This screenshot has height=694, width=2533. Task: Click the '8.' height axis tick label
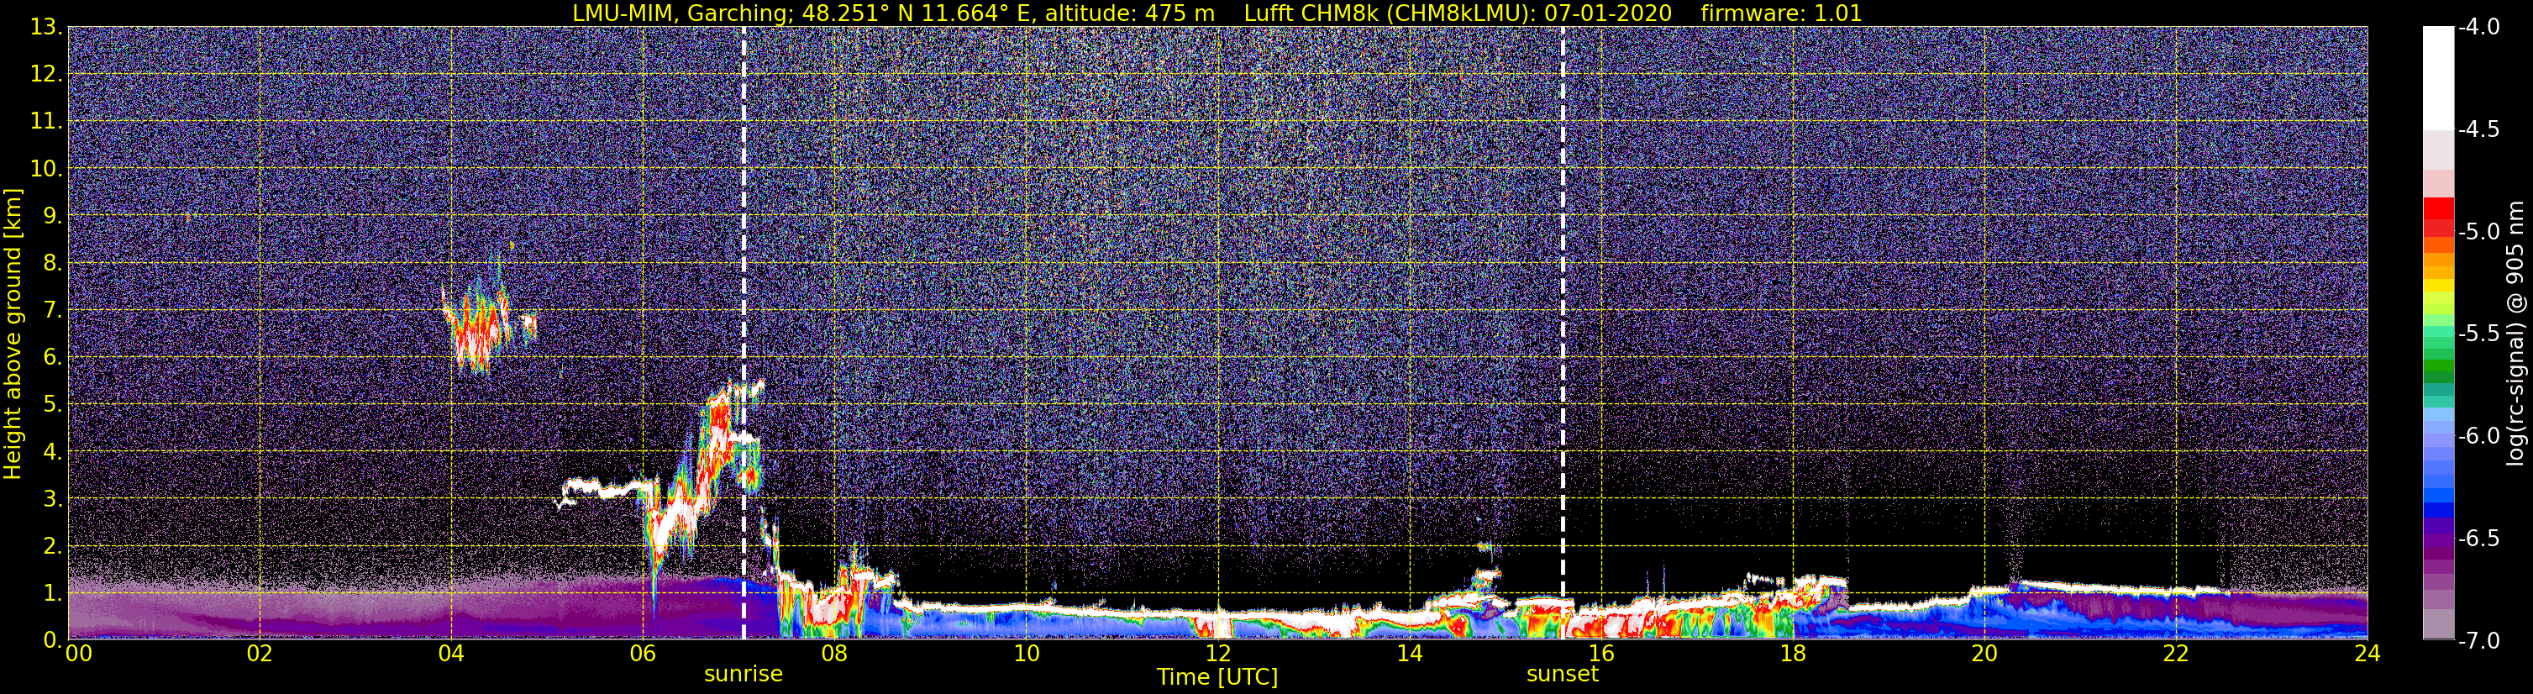[x=53, y=264]
